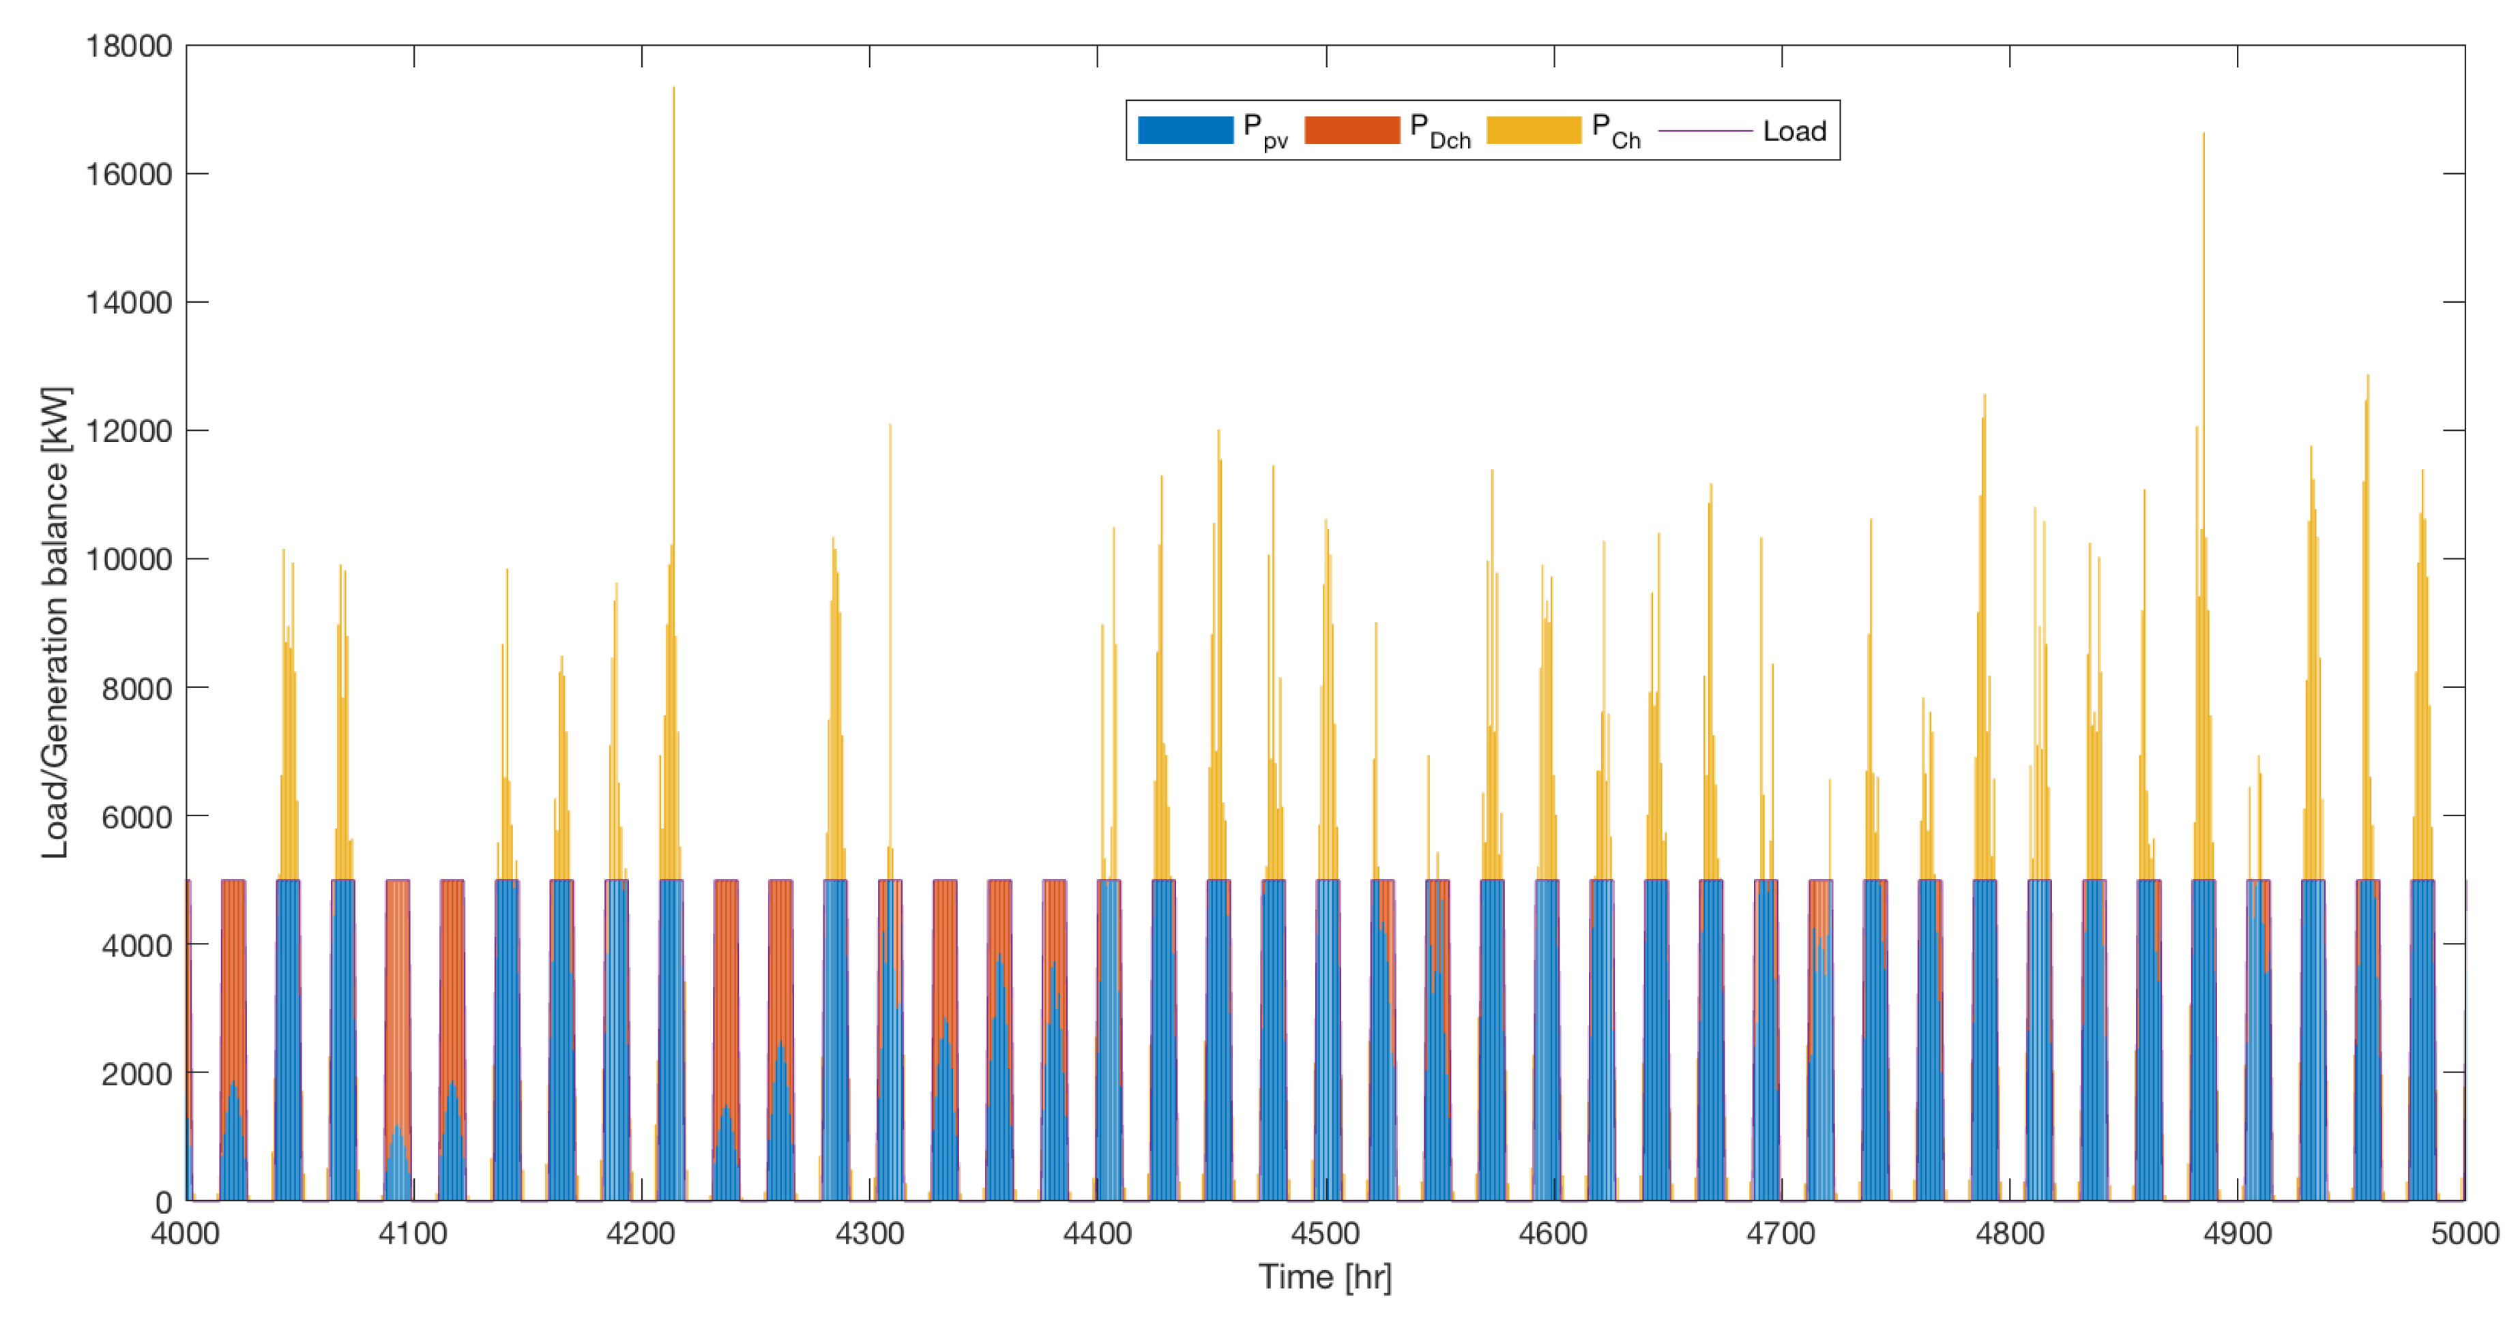Viewport: 2518px width, 1322px height.
Task: Click the y-axis tick label 14000
Action: pyautogui.click(x=129, y=303)
